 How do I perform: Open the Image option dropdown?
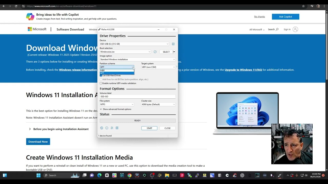point(138,60)
